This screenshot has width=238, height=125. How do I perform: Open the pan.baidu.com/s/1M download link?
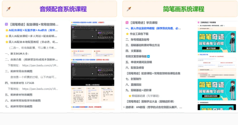pos(40,66)
